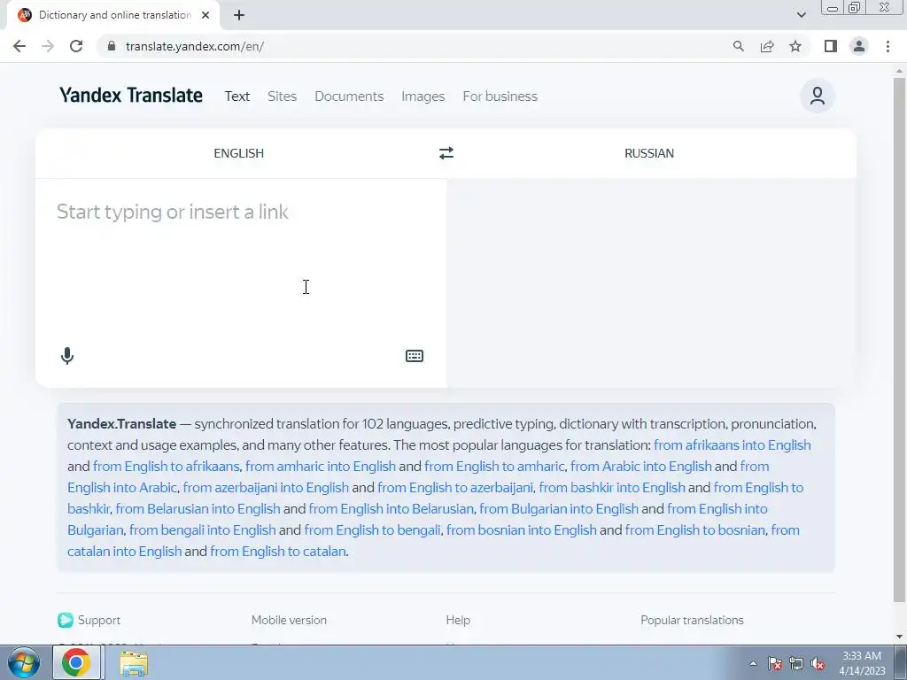Toggle the browser side panel icon

pyautogui.click(x=831, y=46)
